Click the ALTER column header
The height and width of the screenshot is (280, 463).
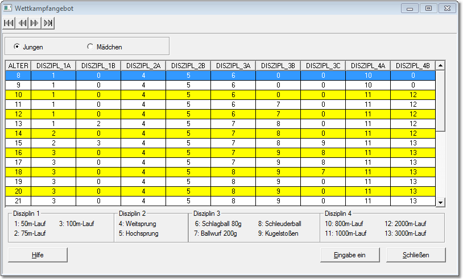(18, 66)
